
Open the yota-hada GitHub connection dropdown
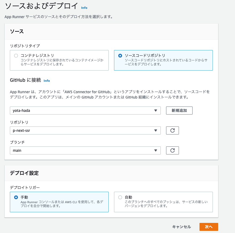click(x=85, y=111)
